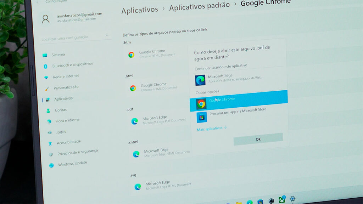Click the asusfanaticos@gmail.com account name
The width and height of the screenshot is (363, 204).
79,15
